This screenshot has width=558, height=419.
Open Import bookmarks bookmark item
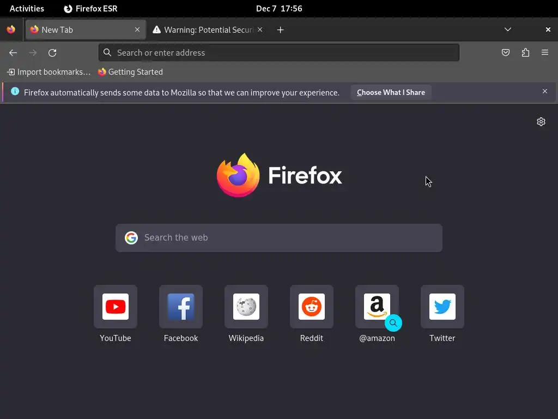[x=48, y=72]
